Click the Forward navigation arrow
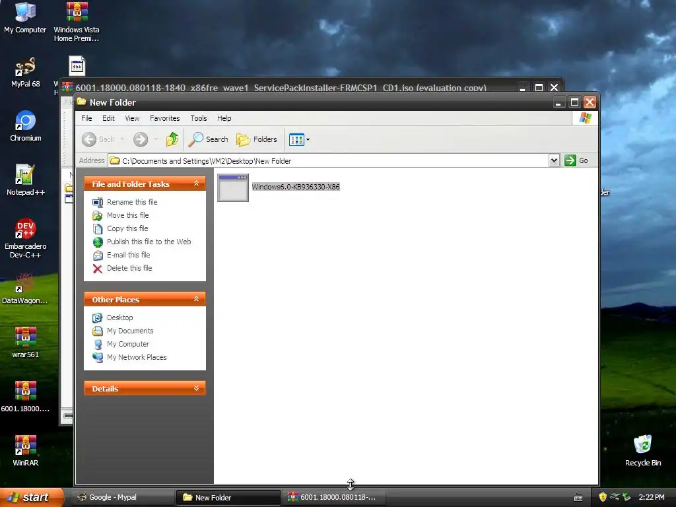Screen dimensions: 676x507 click(x=141, y=139)
